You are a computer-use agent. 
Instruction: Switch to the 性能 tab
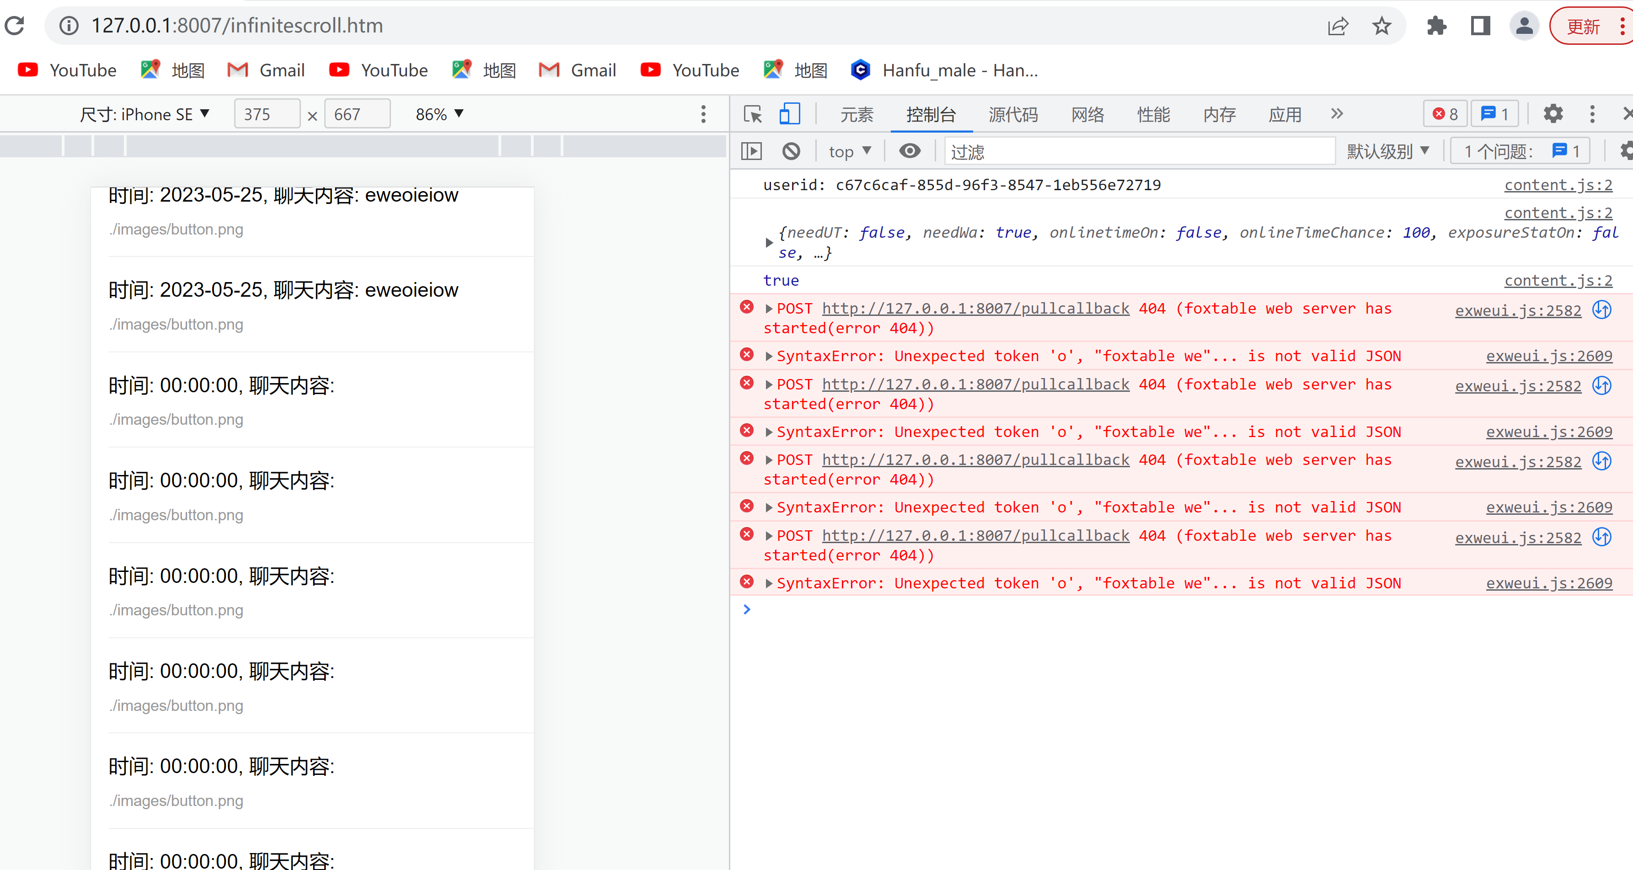pos(1153,114)
